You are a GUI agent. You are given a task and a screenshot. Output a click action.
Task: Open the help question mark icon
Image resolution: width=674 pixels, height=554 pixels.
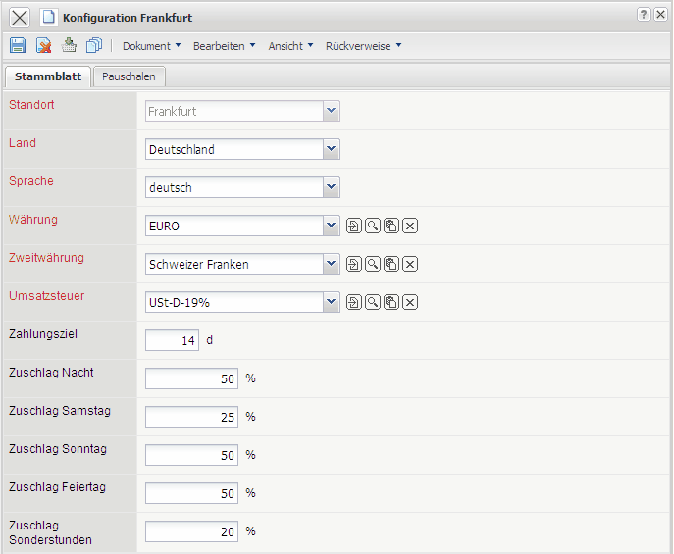tap(644, 15)
